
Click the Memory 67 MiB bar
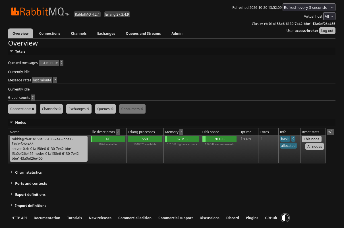[x=182, y=139]
